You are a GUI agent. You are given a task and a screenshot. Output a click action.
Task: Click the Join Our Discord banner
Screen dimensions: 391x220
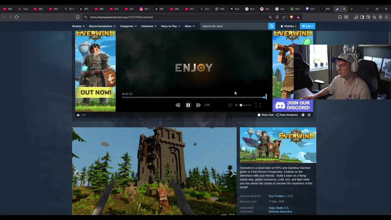coord(293,105)
